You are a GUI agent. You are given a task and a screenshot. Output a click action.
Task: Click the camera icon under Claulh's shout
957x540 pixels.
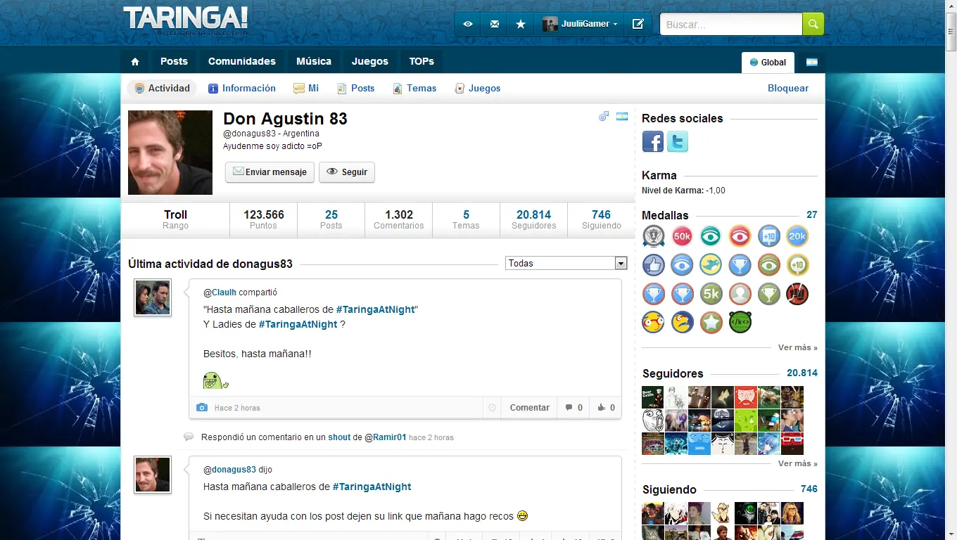coord(202,407)
